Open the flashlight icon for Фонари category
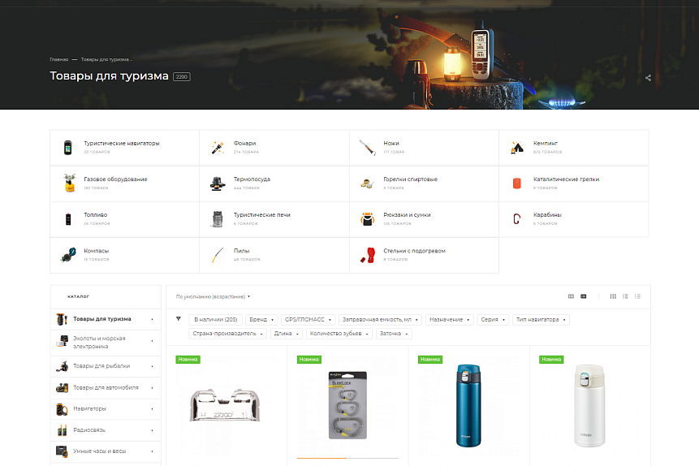 [x=218, y=147]
